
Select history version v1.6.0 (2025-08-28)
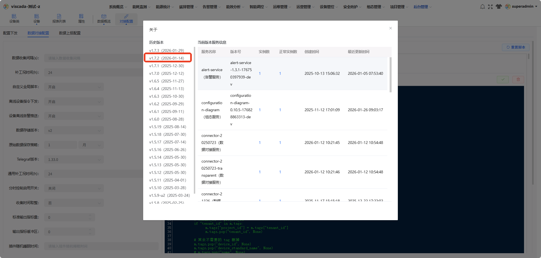coord(167,119)
